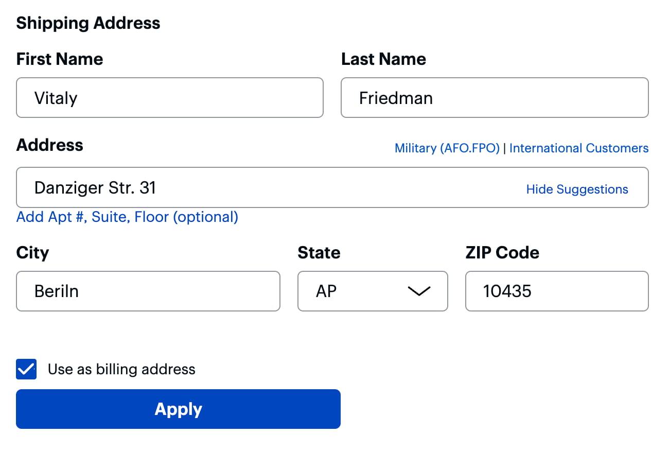Open the Military (AFO.FPO) link
669x451 pixels.
447,148
